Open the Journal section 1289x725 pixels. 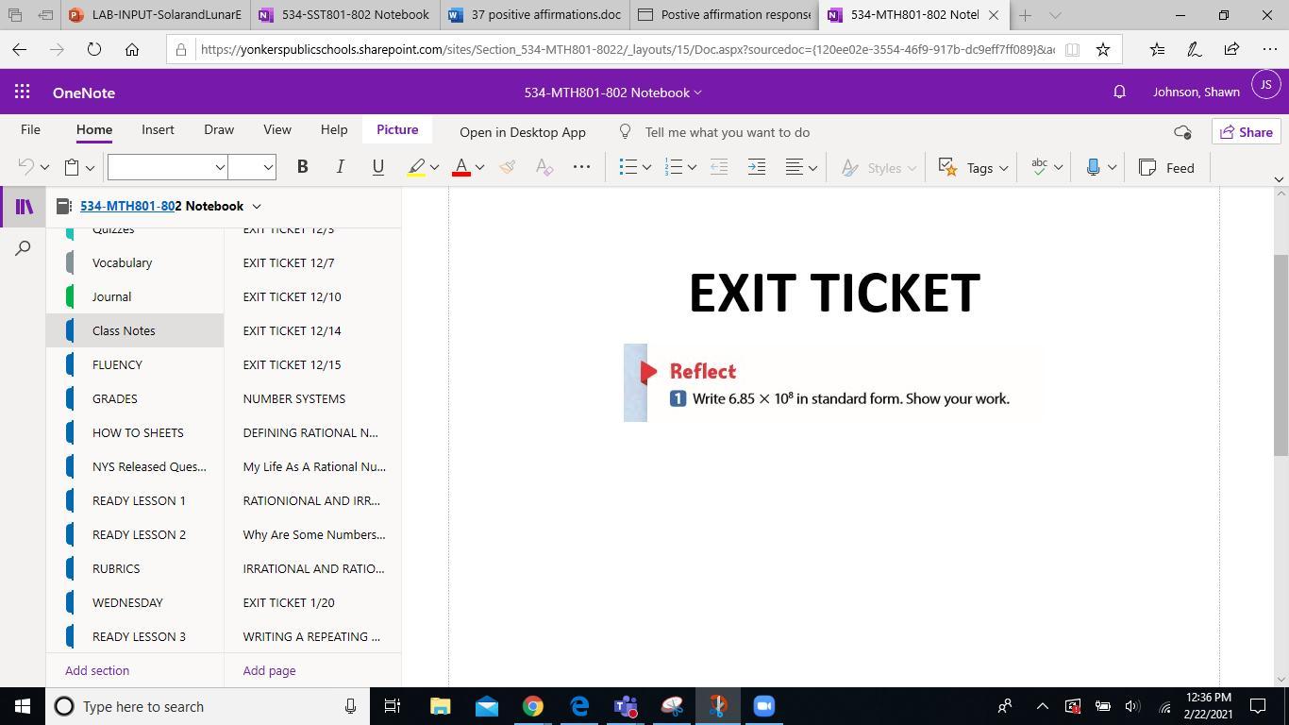coord(111,296)
